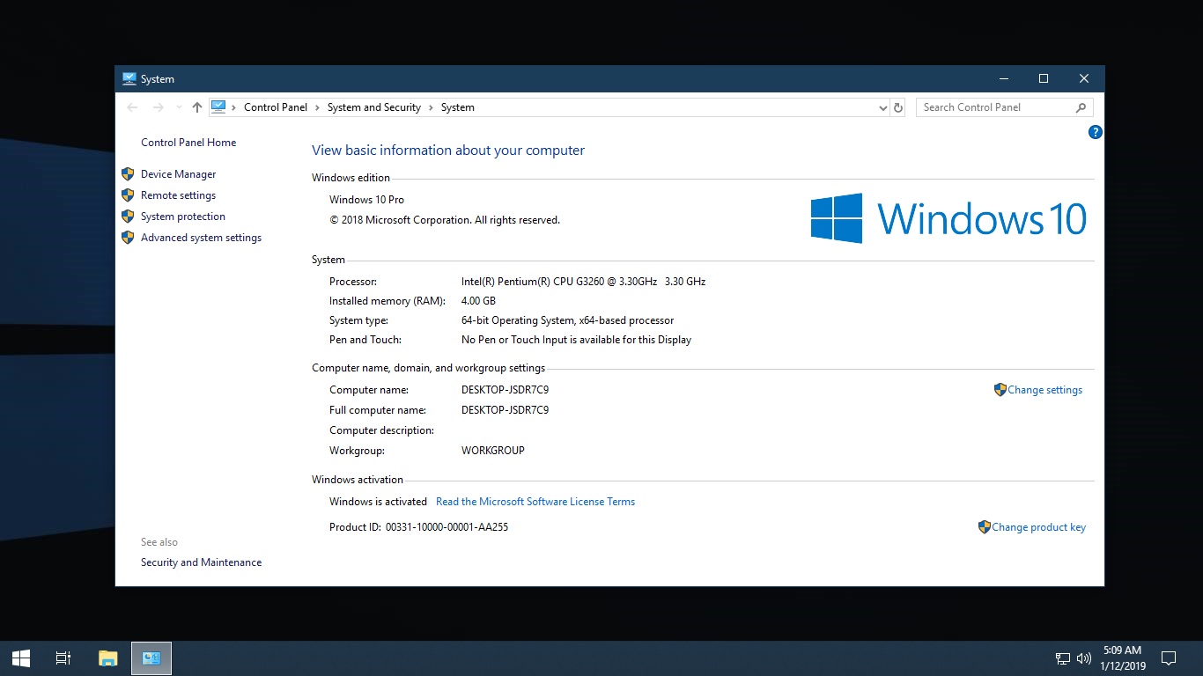Expand the address bar history dropdown
The width and height of the screenshot is (1203, 676).
point(882,107)
